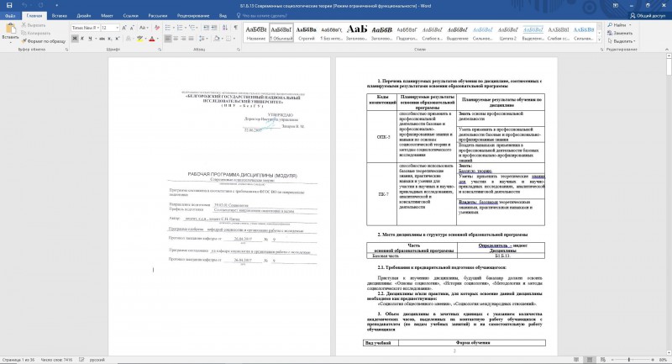Apply superscript formatting

117,39
